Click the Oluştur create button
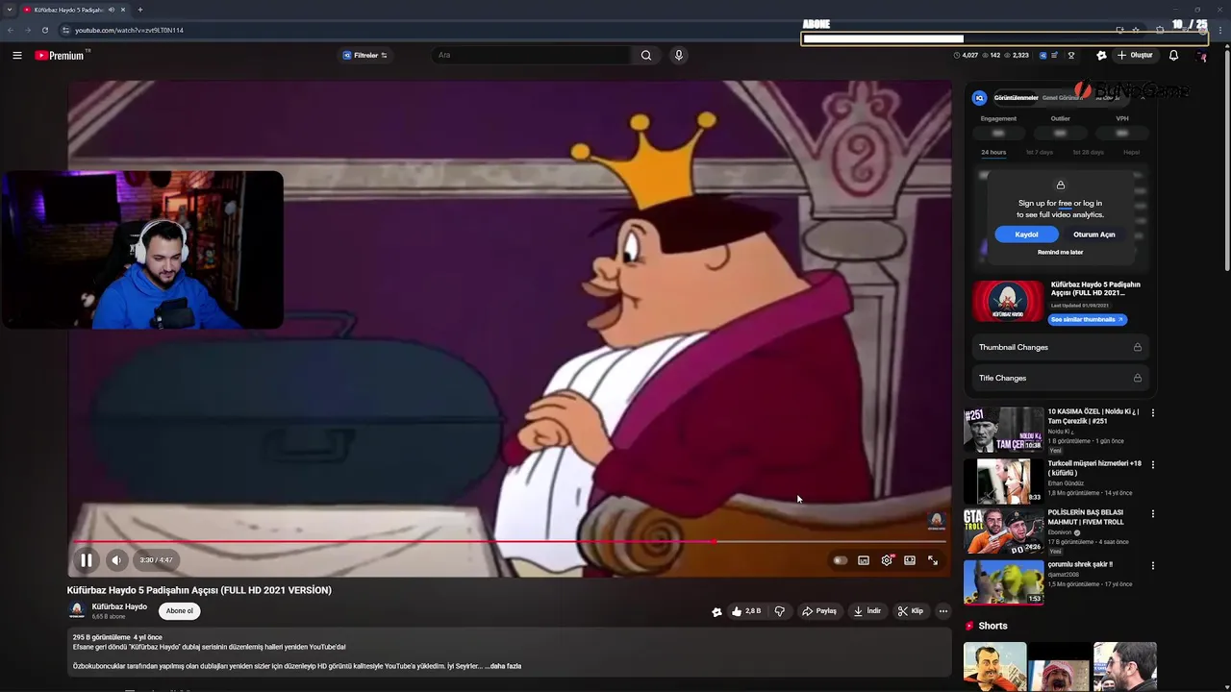The width and height of the screenshot is (1231, 692). pyautogui.click(x=1135, y=56)
